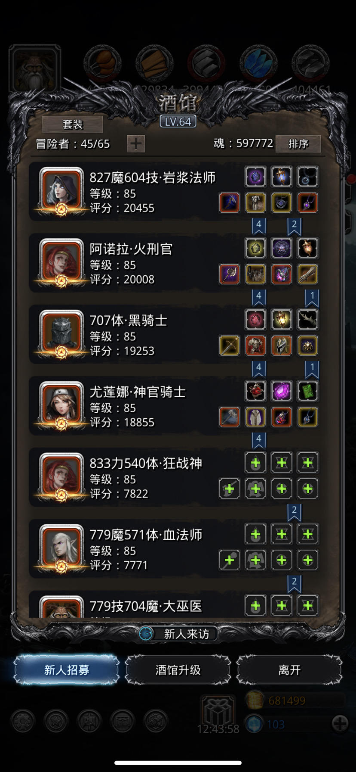Tap 黑骑士's lantern accessory icon
356x772 pixels.
(282, 319)
